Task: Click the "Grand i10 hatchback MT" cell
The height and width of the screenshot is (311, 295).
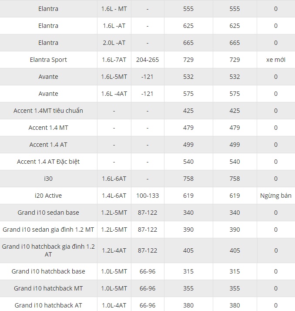Action: 48,288
